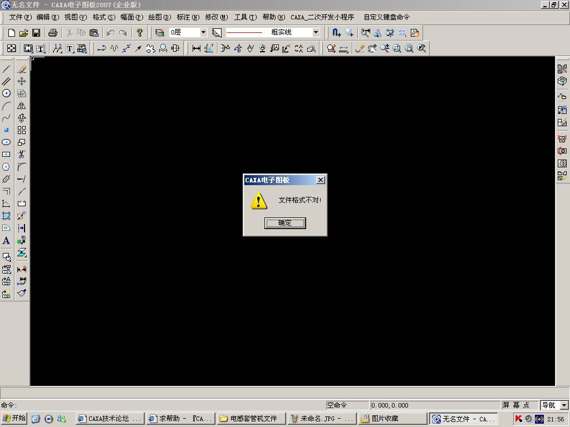
Task: Print the drawing with printer icon
Action: coord(53,33)
